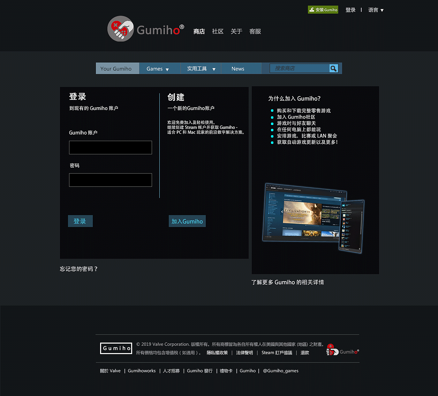The width and height of the screenshot is (438, 396).
Task: Click the search magnifier icon
Action: coord(333,68)
